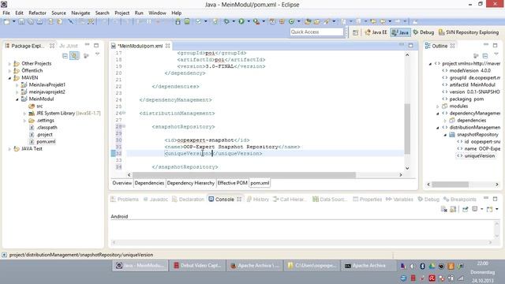The width and height of the screenshot is (505, 284).
Task: Toggle Link with Editor in Package Explorer
Action: [x=74, y=56]
